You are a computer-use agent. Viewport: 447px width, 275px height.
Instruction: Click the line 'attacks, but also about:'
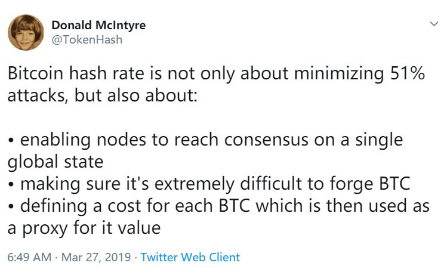(102, 95)
